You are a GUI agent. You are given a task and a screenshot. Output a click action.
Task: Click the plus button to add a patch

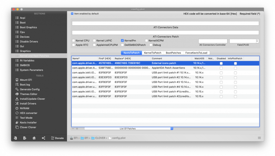[x=77, y=129]
